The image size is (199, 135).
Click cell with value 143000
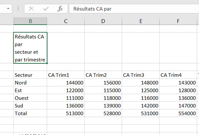click(x=178, y=83)
